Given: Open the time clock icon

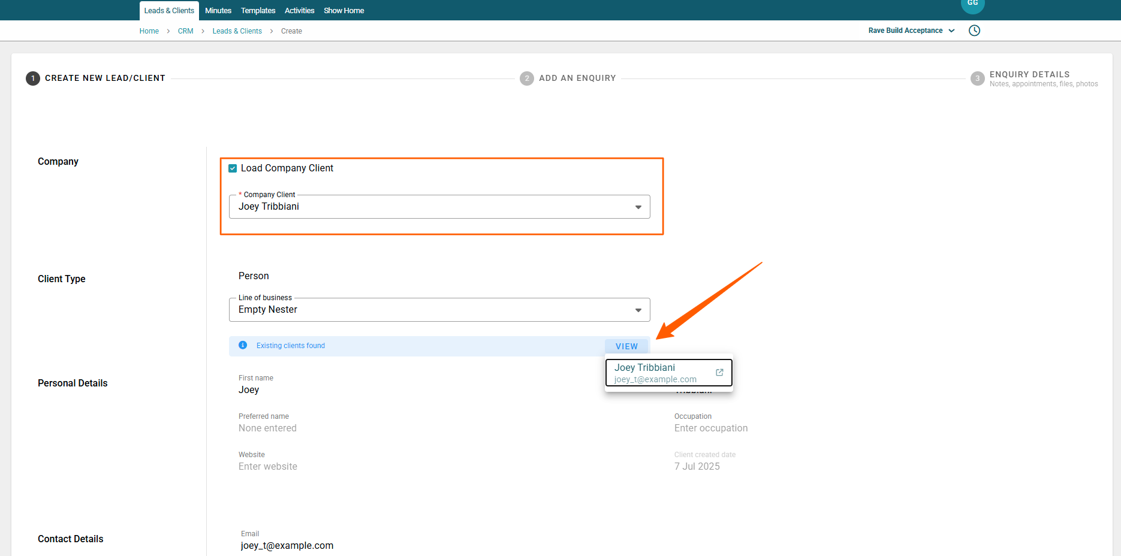Looking at the screenshot, I should pos(974,31).
